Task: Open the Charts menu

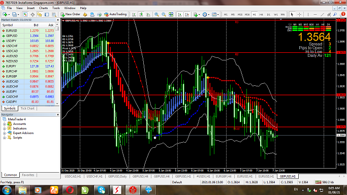Action: pos(43,8)
